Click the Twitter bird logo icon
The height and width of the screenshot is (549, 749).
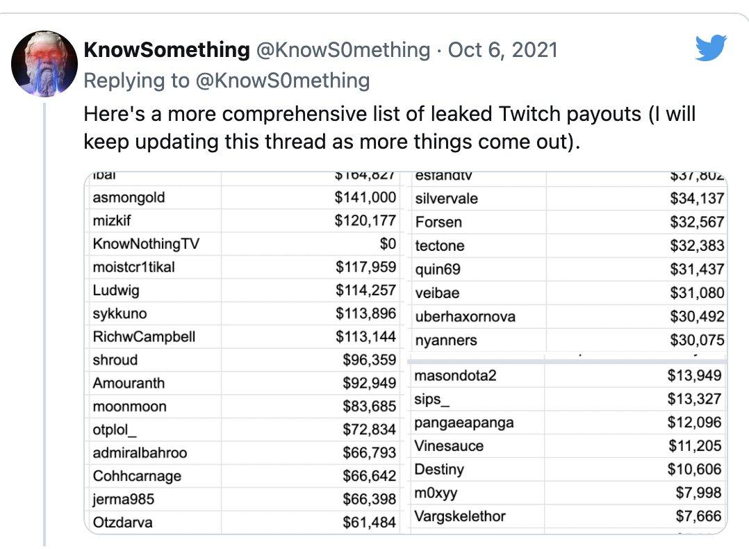click(711, 48)
